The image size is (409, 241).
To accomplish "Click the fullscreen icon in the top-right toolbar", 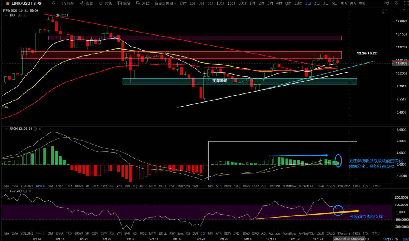I will point(406,3).
